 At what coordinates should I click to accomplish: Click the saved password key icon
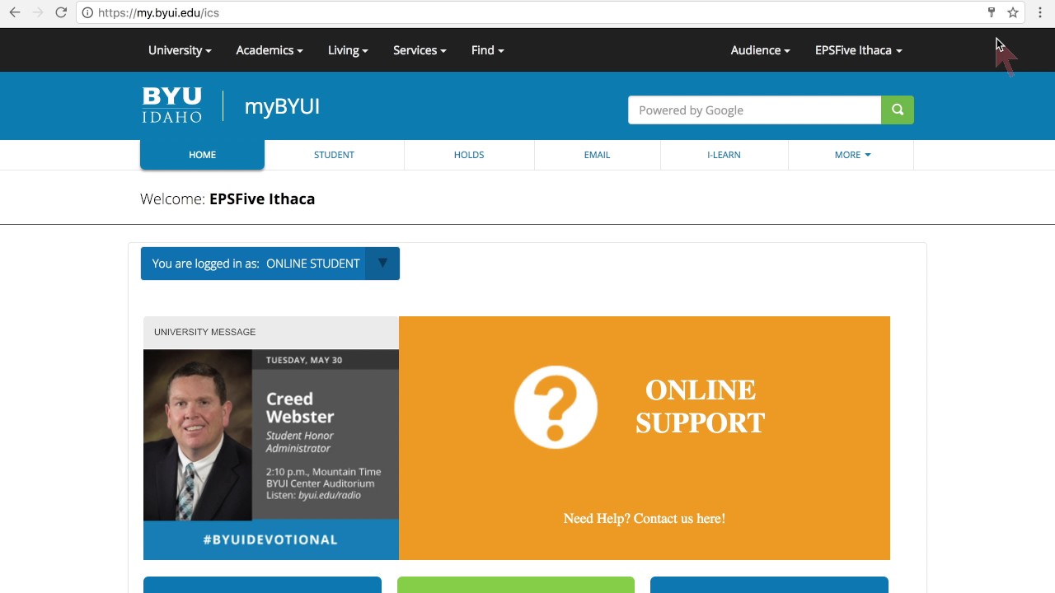(x=992, y=12)
